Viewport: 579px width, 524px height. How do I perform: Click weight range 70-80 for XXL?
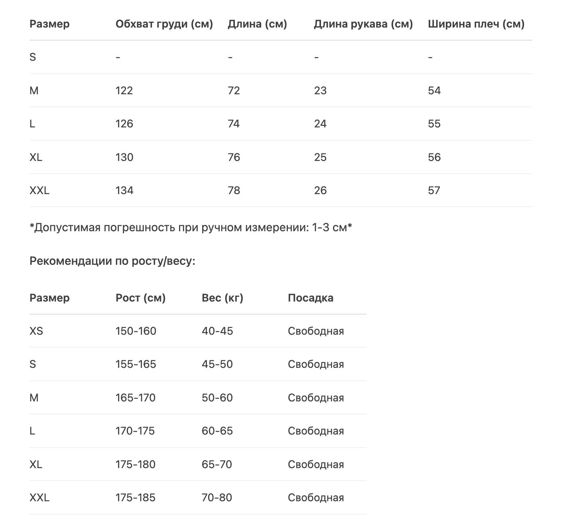click(217, 498)
